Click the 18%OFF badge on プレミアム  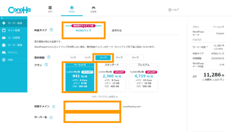click(x=151, y=72)
